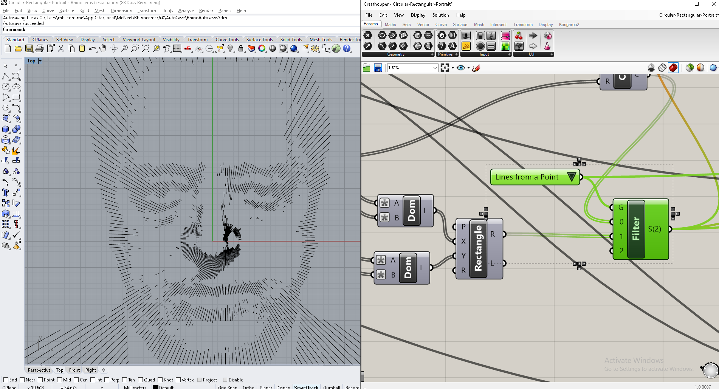Expand the Lines from a Point group triangle
The image size is (719, 389).
click(x=572, y=177)
